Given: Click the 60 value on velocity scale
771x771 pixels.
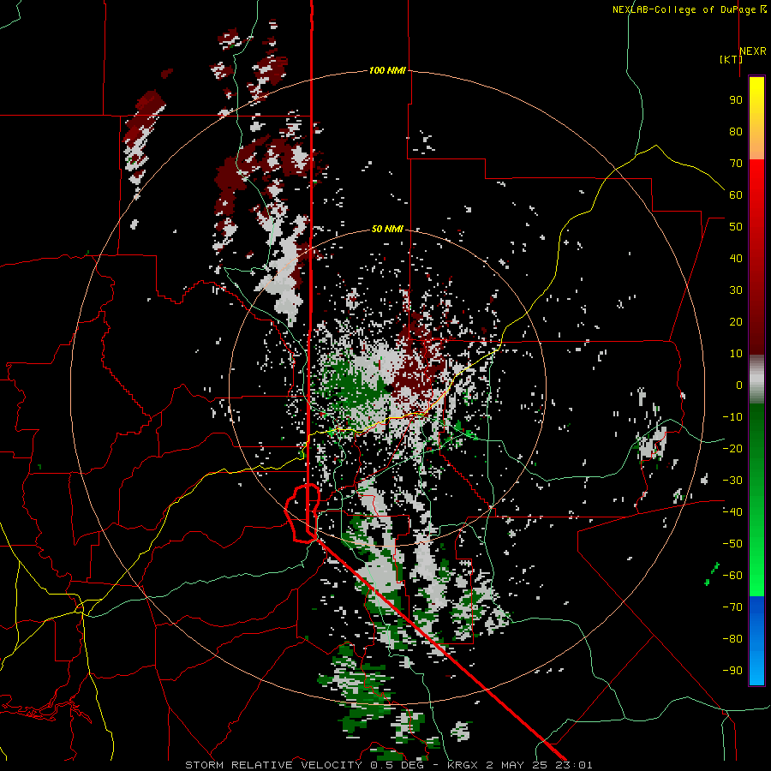Looking at the screenshot, I should [736, 194].
